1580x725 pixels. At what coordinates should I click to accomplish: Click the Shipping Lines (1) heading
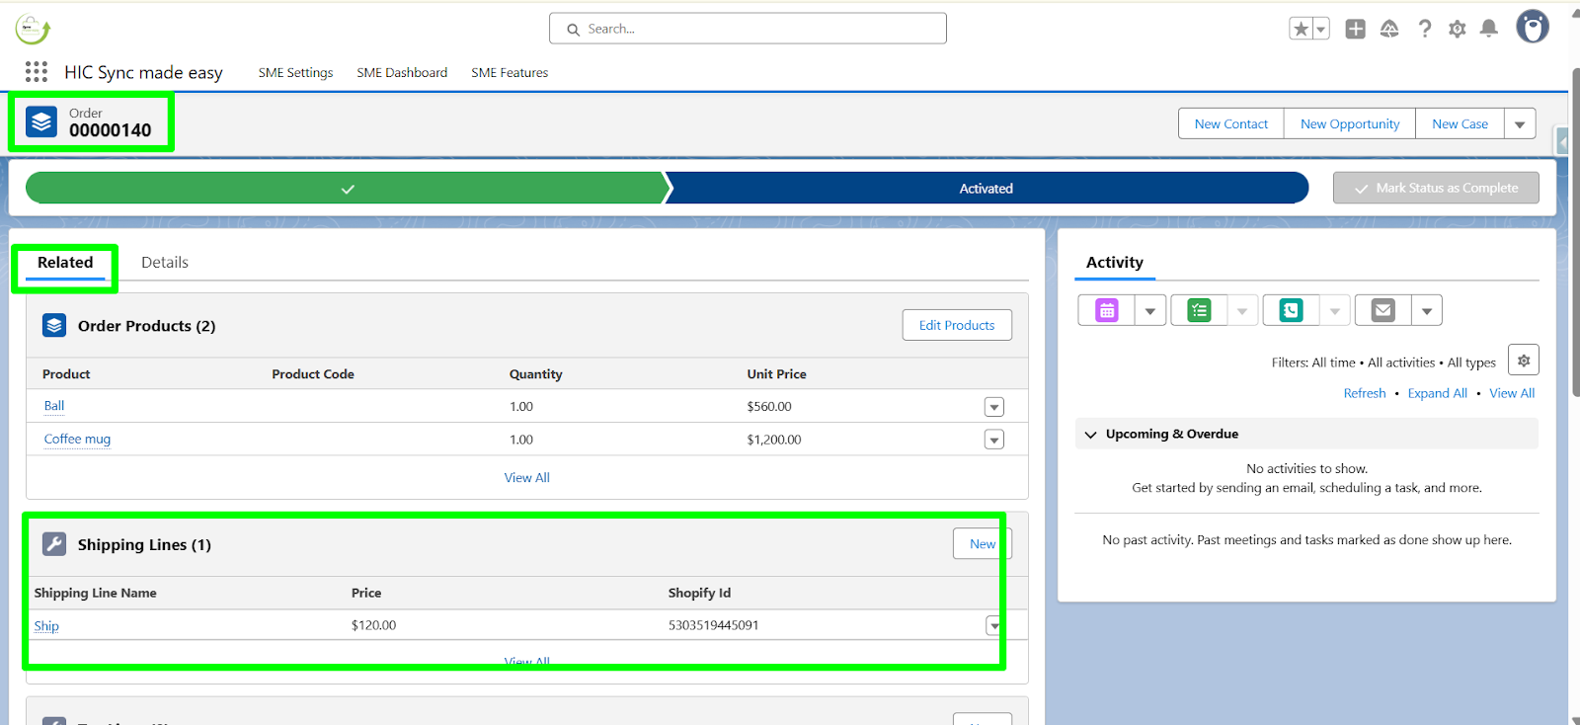(144, 545)
